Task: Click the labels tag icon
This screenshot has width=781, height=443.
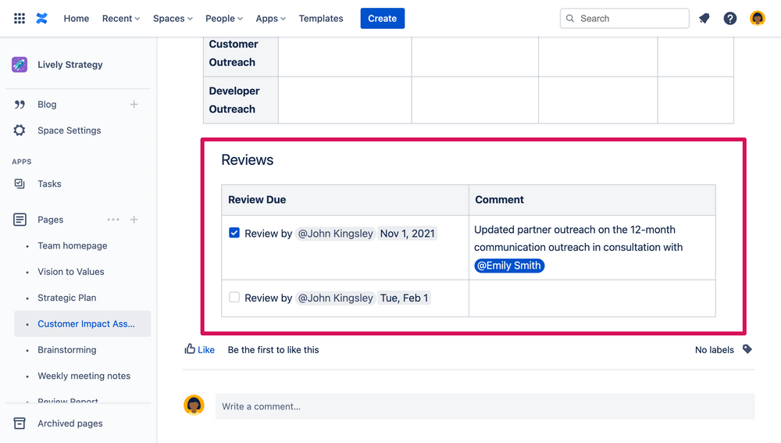Action: pos(747,349)
